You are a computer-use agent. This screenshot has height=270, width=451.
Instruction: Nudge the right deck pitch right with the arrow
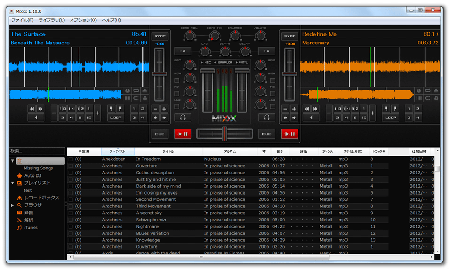294,118
